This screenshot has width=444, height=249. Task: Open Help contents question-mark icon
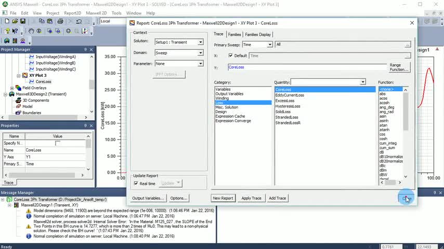pos(7,31)
